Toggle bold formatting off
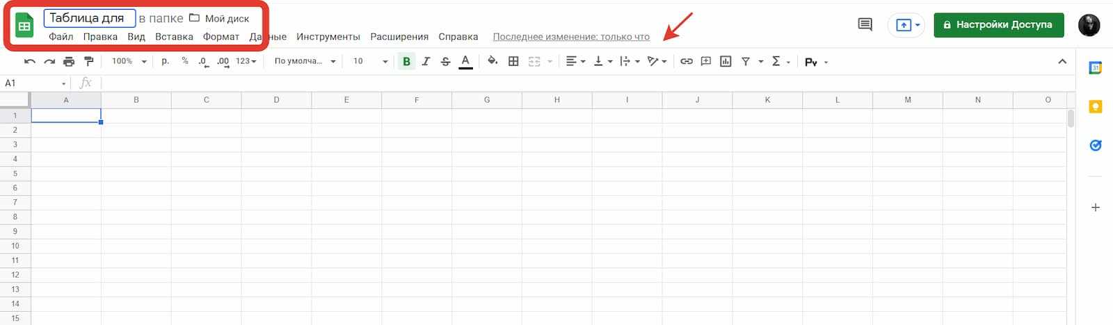Screen dimensions: 1113x325 tap(406, 62)
